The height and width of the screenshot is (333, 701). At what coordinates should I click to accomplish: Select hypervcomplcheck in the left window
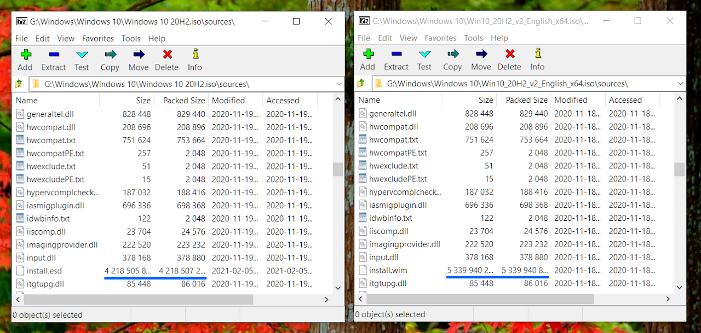(x=62, y=192)
